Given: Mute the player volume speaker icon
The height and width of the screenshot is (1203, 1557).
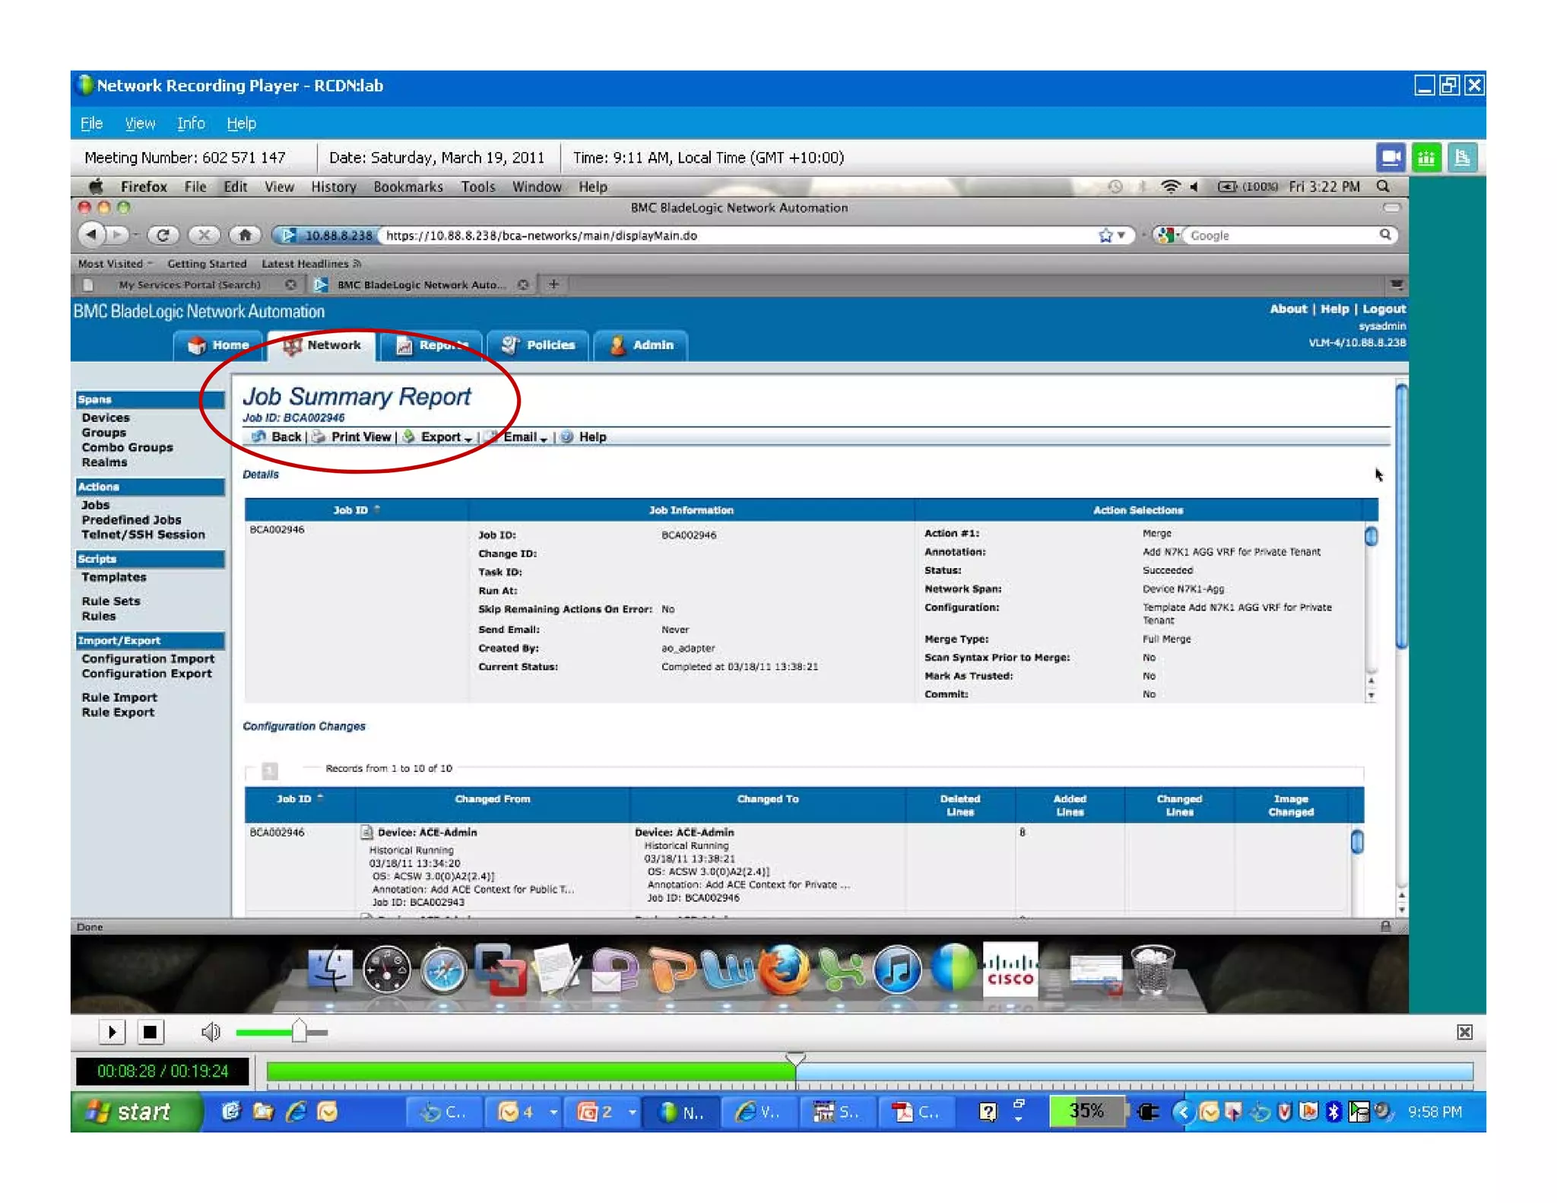Looking at the screenshot, I should pos(210,1032).
